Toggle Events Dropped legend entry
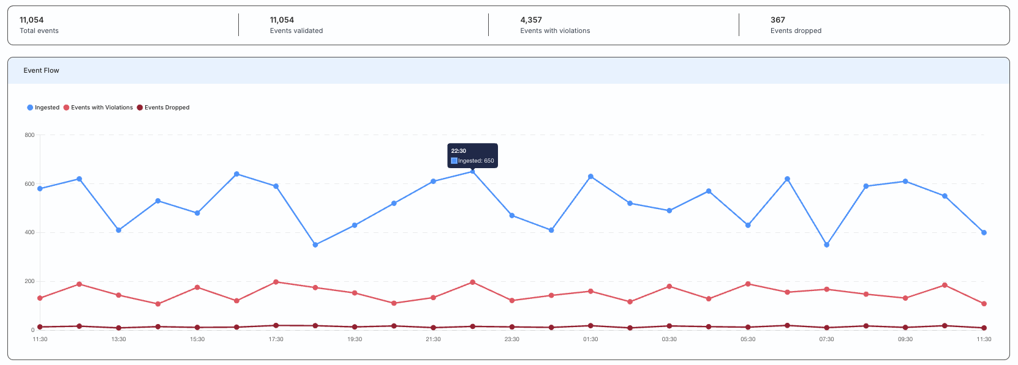Screen dimensions: 1018x365 point(163,108)
